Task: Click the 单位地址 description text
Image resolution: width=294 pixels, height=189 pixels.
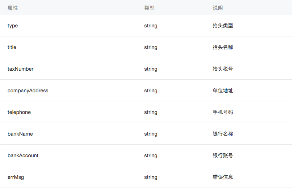Action: [x=223, y=91]
